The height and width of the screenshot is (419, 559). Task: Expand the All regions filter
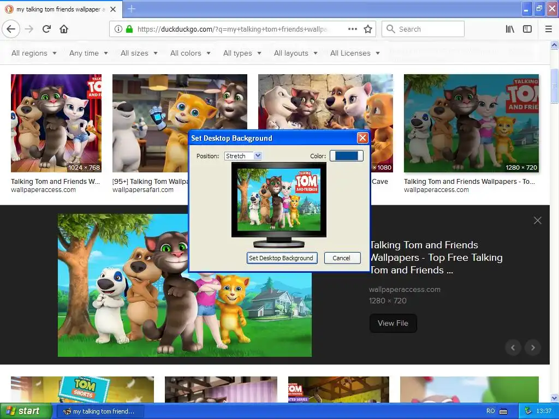click(x=34, y=53)
